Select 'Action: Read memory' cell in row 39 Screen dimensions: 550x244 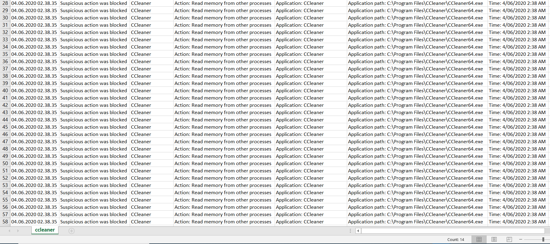coord(224,83)
